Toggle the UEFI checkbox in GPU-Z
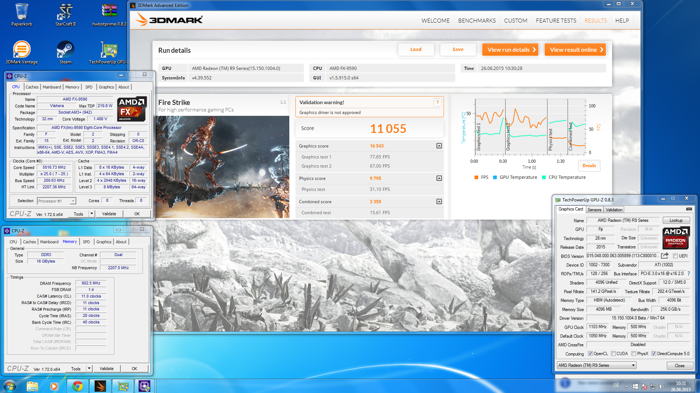 tap(676, 256)
